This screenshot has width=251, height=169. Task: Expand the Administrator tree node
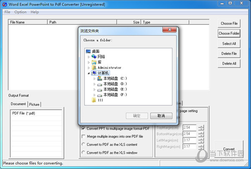pyautogui.click(x=89, y=68)
